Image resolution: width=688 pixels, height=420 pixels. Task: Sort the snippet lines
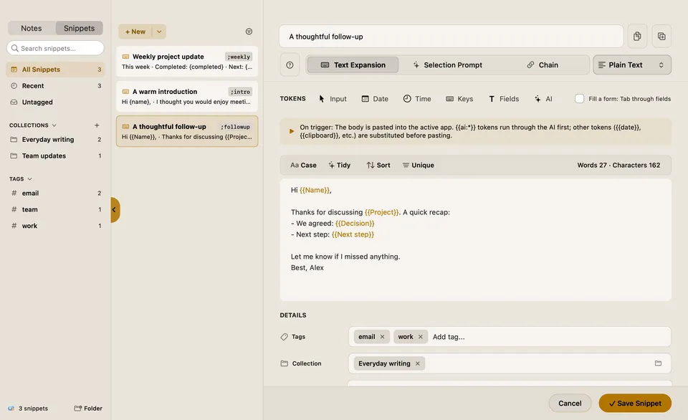378,165
